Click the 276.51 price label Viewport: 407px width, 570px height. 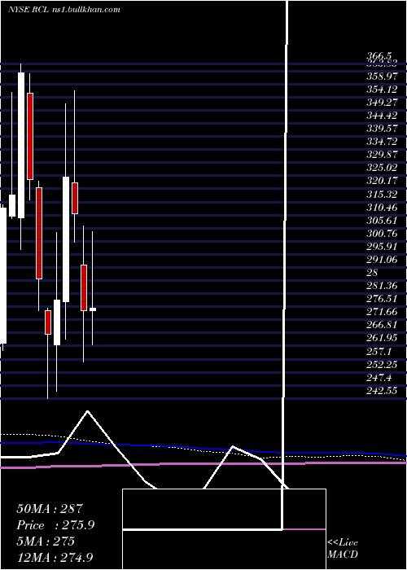pyautogui.click(x=382, y=299)
